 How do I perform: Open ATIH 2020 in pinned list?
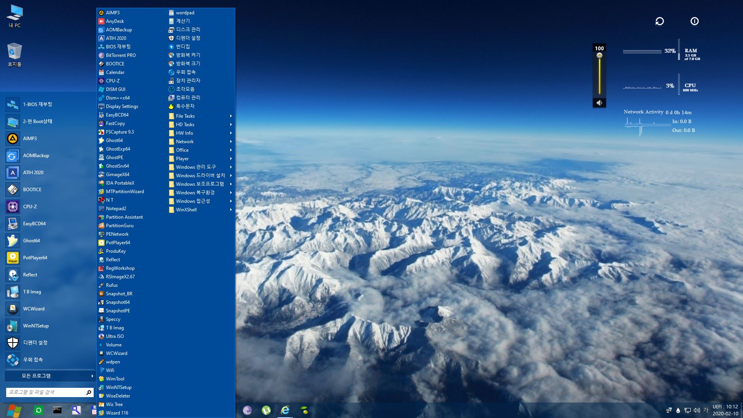point(50,172)
